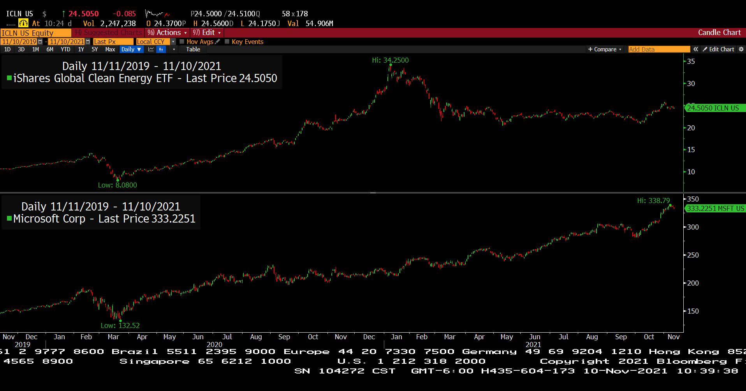Click the 24.5050 ICLN US price label

[715, 108]
